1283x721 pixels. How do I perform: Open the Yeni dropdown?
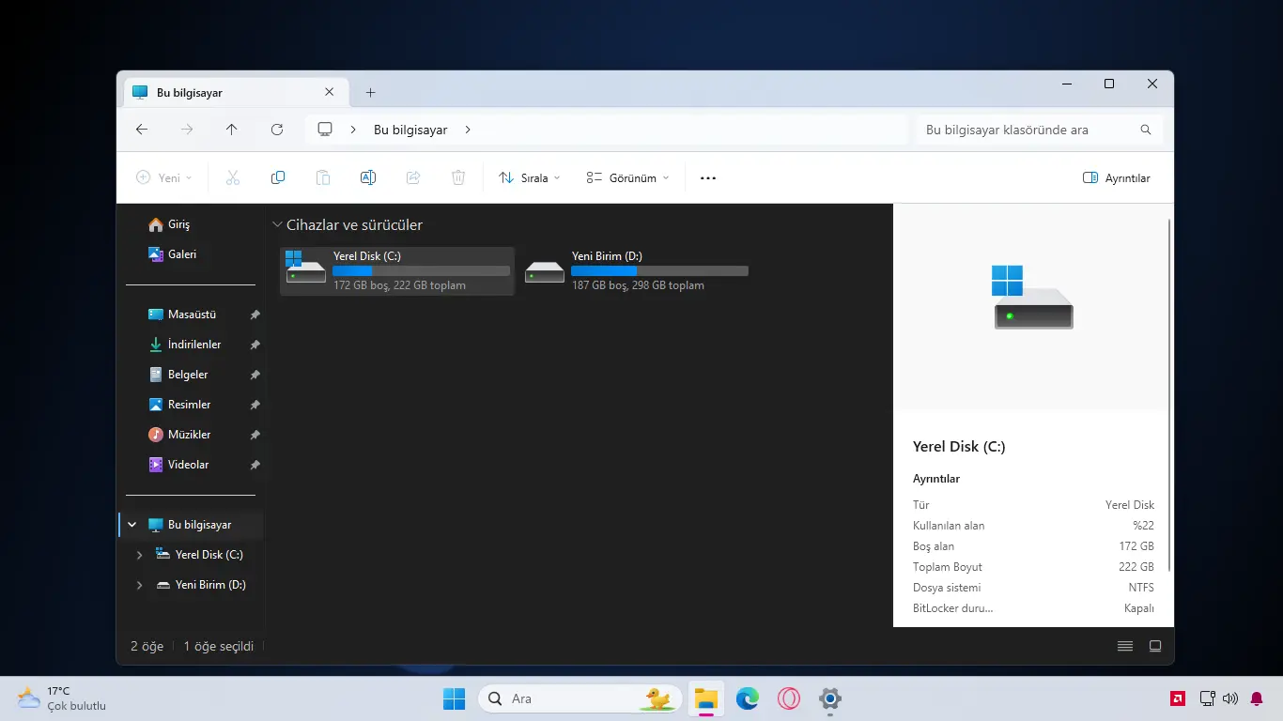pos(163,177)
